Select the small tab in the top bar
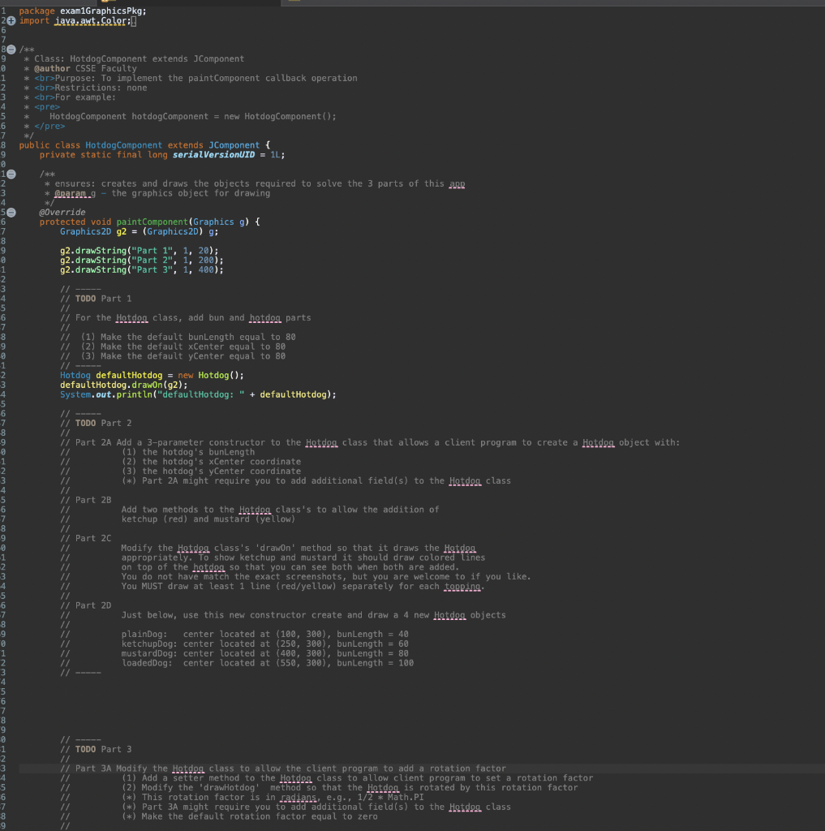 tap(294, 3)
